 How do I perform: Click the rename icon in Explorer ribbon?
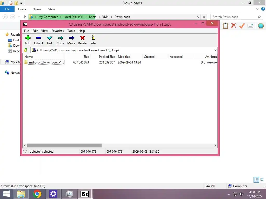(x=250, y=26)
